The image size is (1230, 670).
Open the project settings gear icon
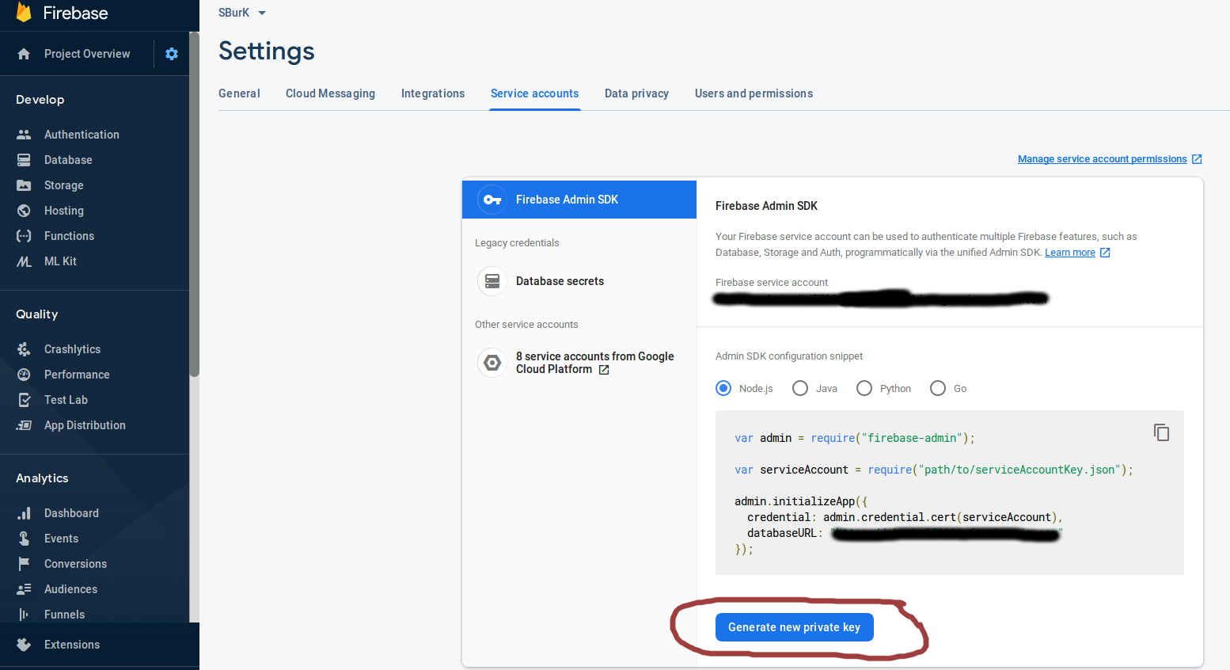pyautogui.click(x=171, y=53)
